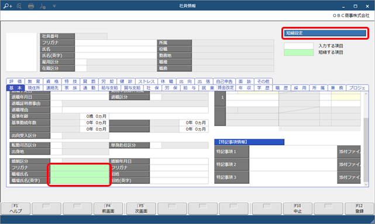Click the F12 登録 button
The height and width of the screenshot is (224, 375).
point(359,209)
